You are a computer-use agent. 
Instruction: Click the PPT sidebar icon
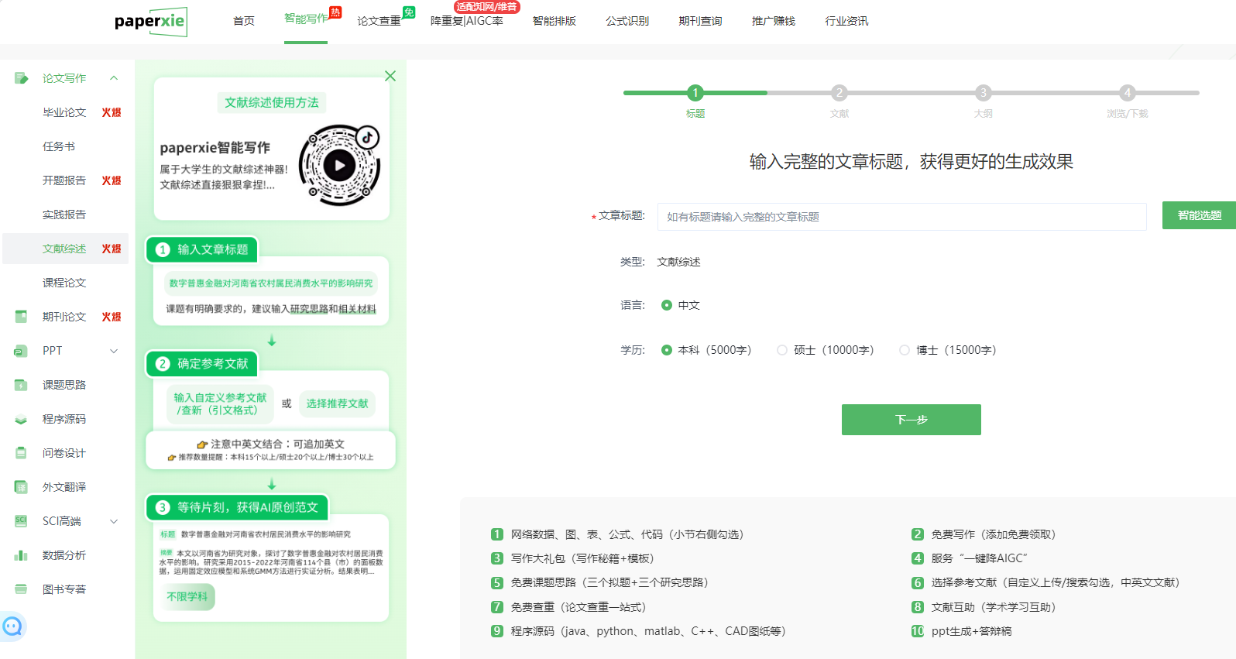click(21, 351)
